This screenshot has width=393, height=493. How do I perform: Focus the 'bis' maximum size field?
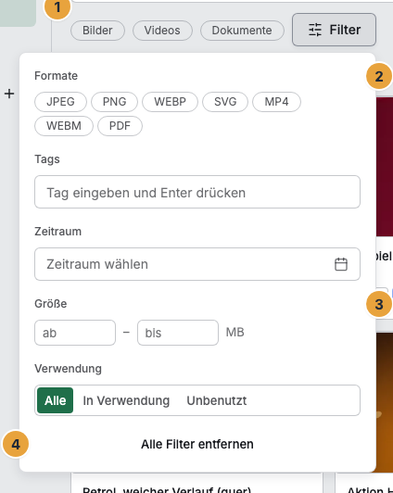[x=178, y=333]
